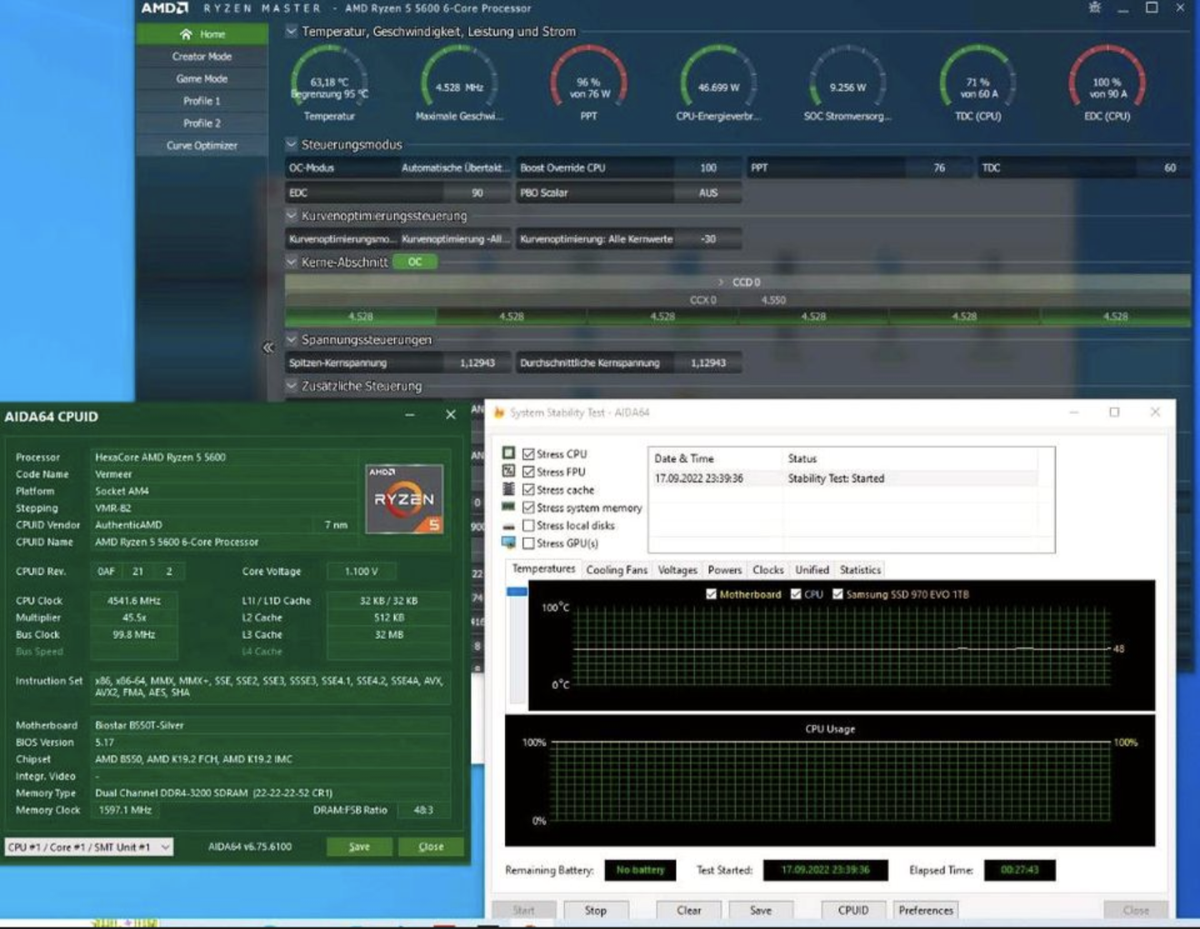Select Creator Mode in Ryzen Master sidebar

202,57
